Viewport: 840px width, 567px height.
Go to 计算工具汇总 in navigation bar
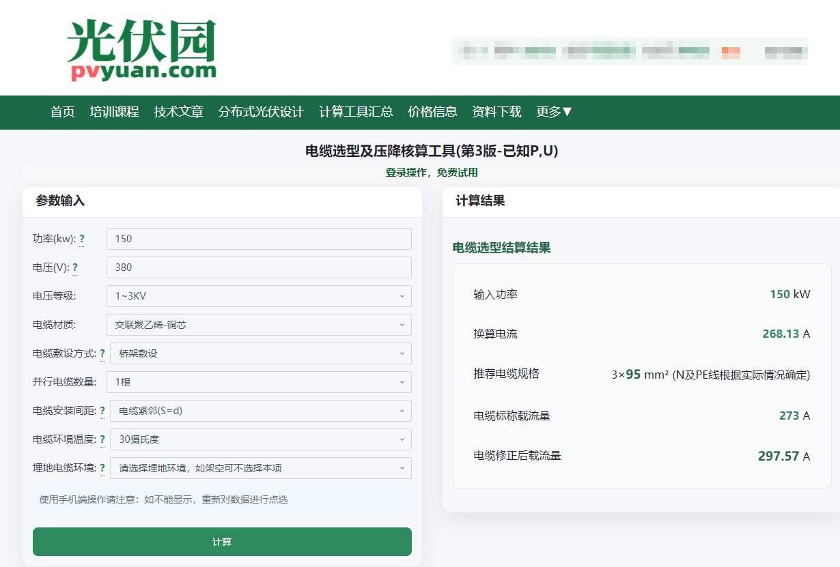(x=356, y=112)
